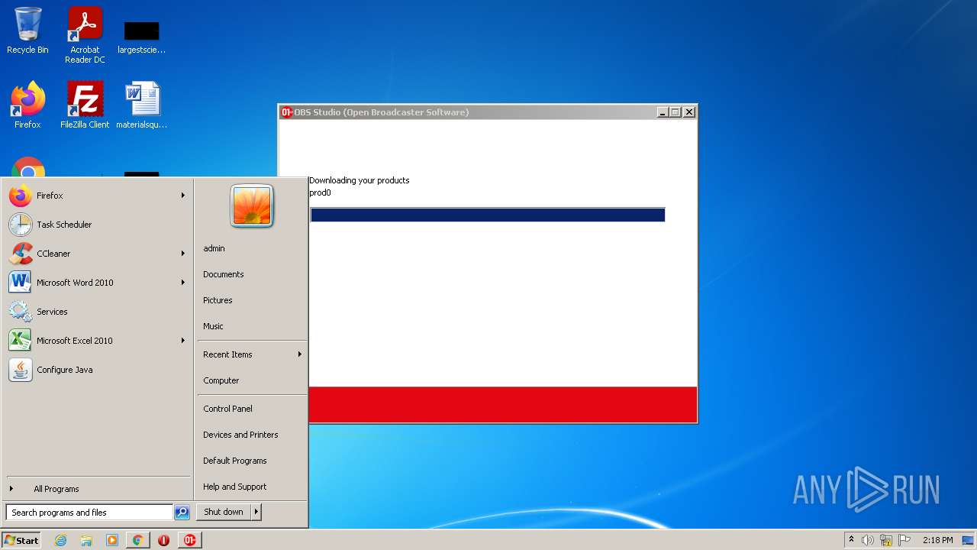Expand the Firefox jump list arrow

tap(183, 196)
